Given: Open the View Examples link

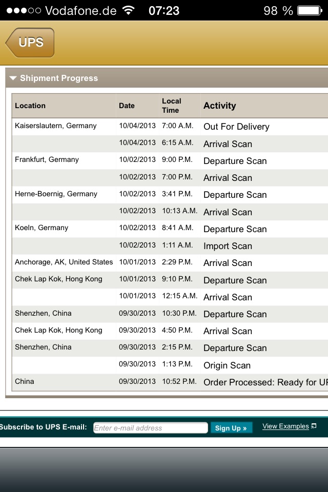Looking at the screenshot, I should click(285, 426).
